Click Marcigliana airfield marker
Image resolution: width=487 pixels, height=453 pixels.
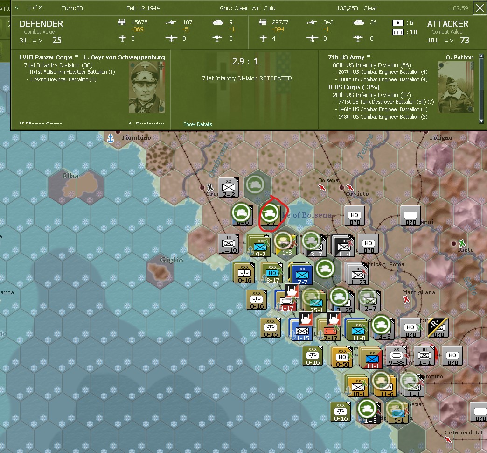[x=406, y=299]
